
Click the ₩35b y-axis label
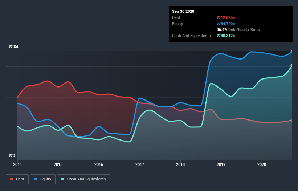(x=14, y=47)
